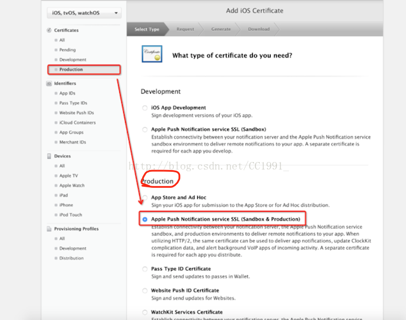Viewport: 406px width, 320px height.
Task: Open iPod Touch devices
Action: (x=71, y=215)
